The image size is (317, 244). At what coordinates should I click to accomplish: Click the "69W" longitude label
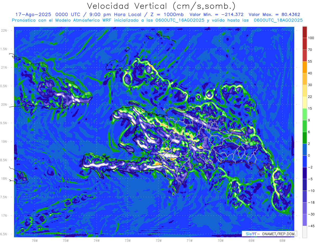[x=251, y=240]
